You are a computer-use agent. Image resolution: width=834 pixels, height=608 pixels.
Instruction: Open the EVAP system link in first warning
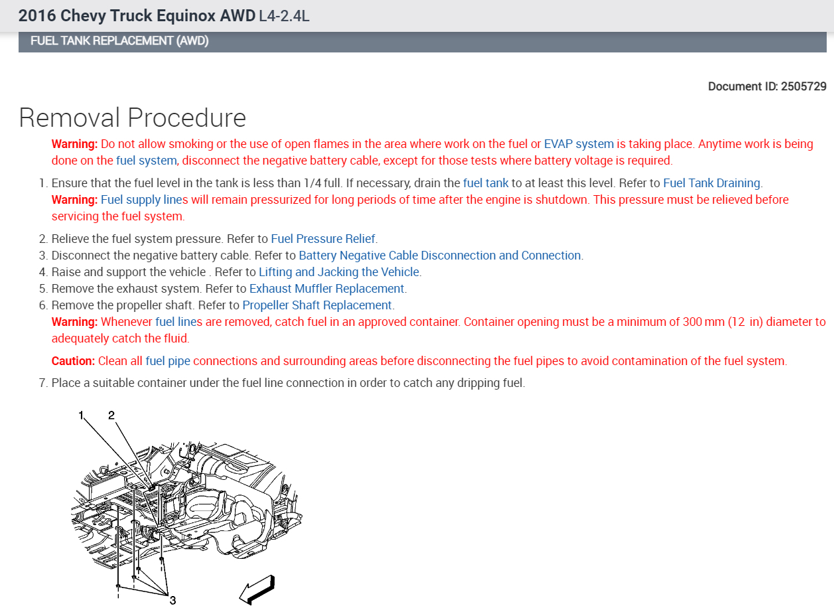click(x=579, y=144)
